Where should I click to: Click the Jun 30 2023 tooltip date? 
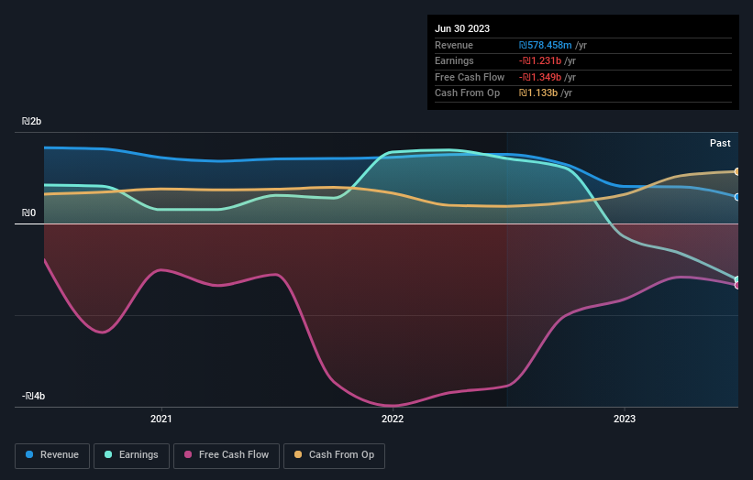click(462, 28)
